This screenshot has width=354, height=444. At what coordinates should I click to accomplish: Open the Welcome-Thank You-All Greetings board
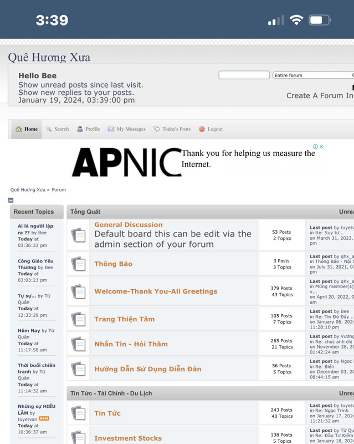(156, 291)
